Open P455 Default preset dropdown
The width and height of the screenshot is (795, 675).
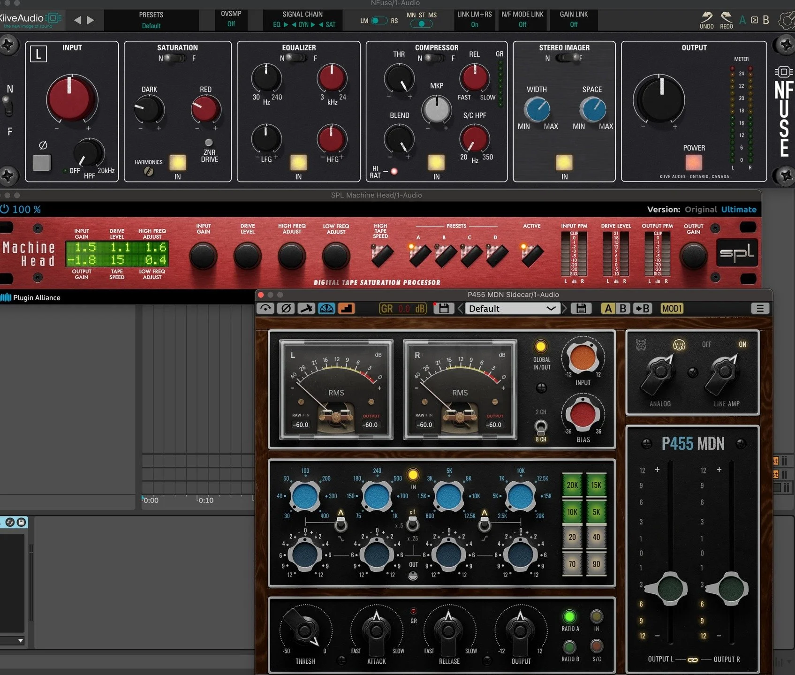point(512,308)
